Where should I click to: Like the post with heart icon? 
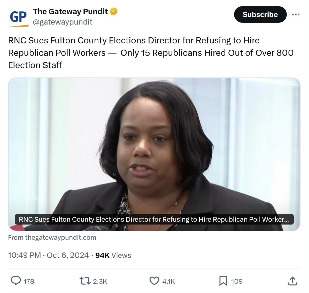click(154, 281)
